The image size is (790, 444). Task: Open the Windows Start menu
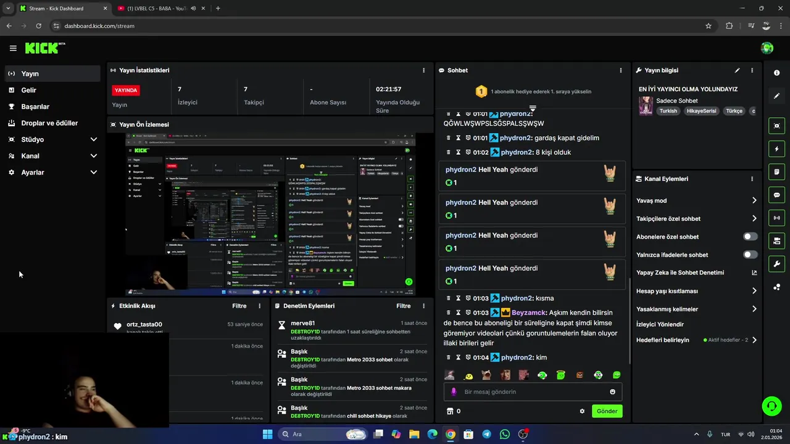click(267, 434)
